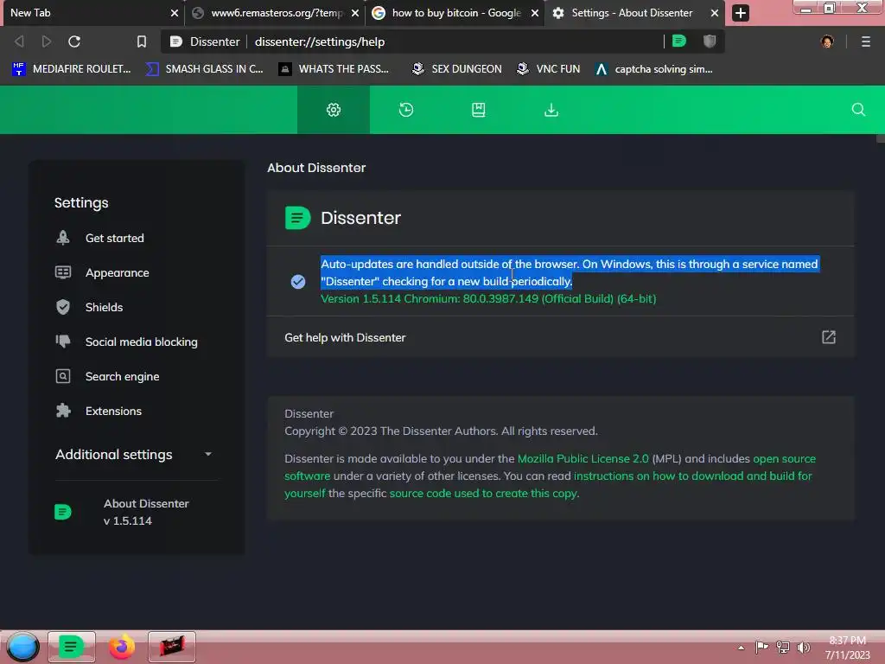This screenshot has width=885, height=664.
Task: Click the rocket icon beside Get started
Action: (x=62, y=238)
